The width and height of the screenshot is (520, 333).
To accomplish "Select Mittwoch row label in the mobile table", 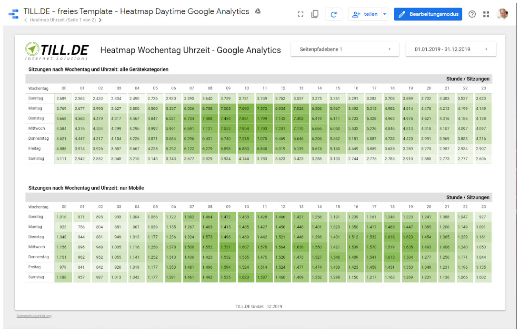I will [x=37, y=247].
